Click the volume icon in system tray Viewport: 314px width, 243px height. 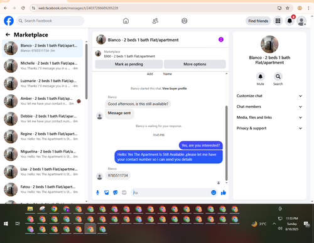[280, 229]
